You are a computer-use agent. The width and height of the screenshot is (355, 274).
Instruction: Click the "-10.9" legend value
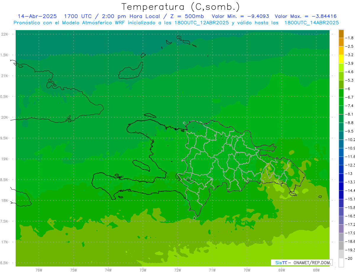click(350, 148)
